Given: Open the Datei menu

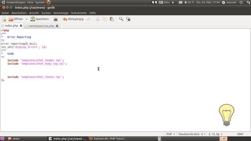Looking at the screenshot, I should point(5,13).
